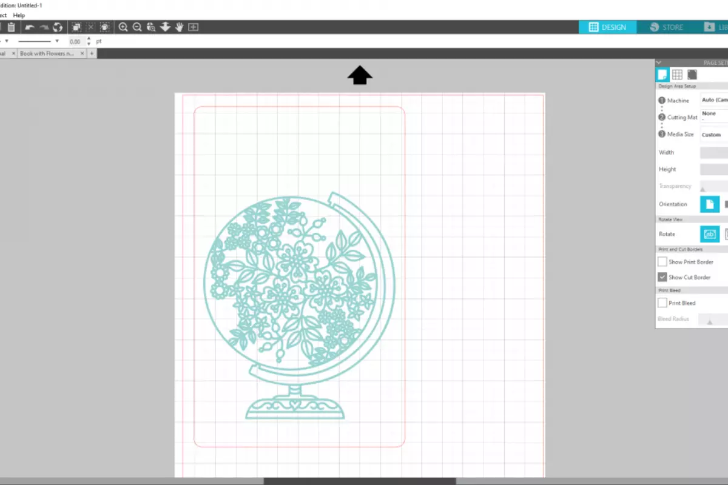The width and height of the screenshot is (728, 485).
Task: Click the Transparency slider
Action: click(x=714, y=187)
